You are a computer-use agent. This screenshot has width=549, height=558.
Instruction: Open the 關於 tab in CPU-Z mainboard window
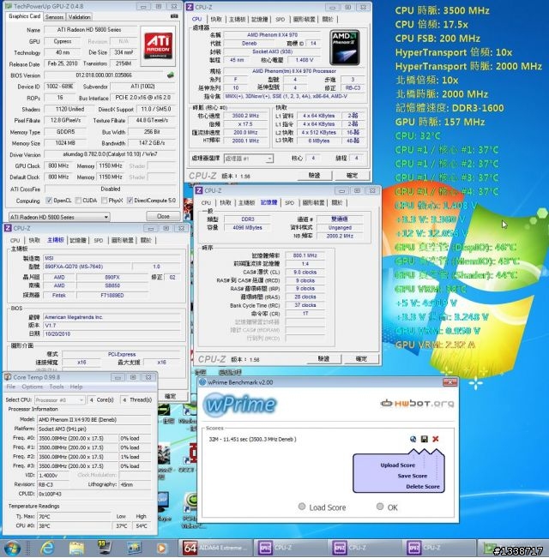point(146,240)
